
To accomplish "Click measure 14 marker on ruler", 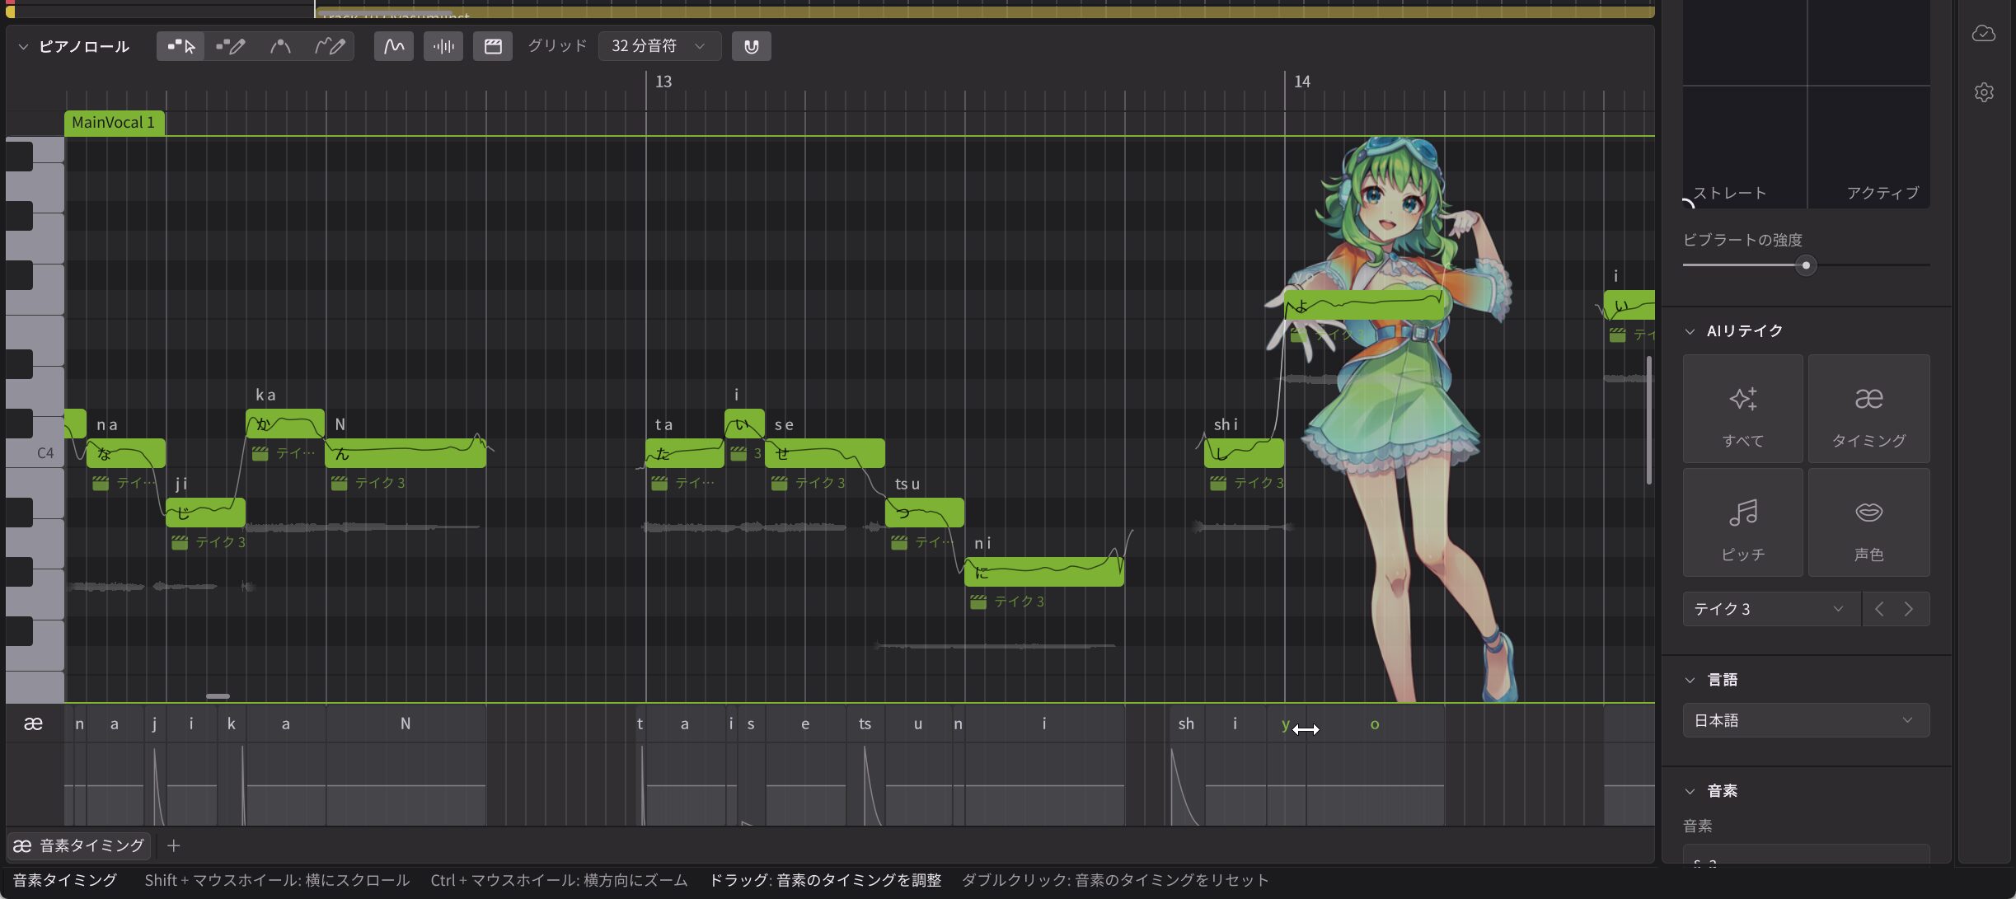I will [x=1302, y=82].
